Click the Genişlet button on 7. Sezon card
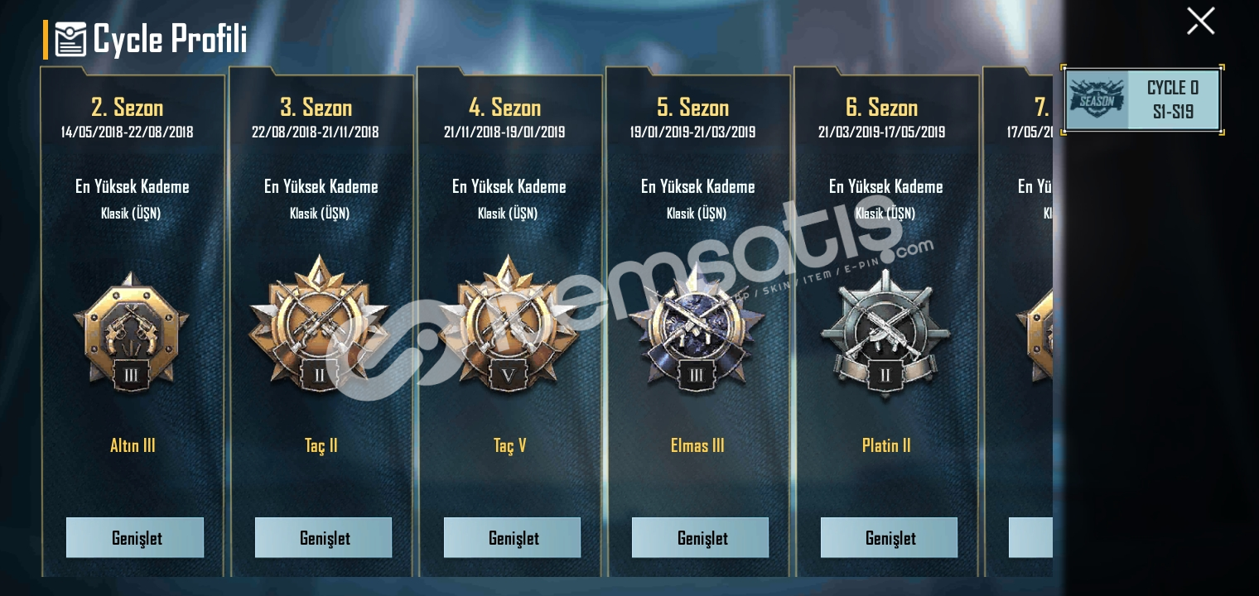This screenshot has width=1259, height=596. coord(1030,538)
